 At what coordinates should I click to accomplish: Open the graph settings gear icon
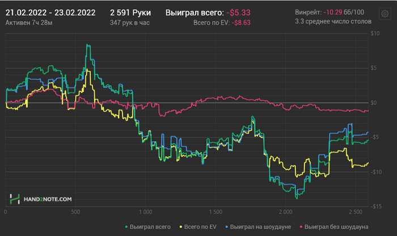click(385, 14)
